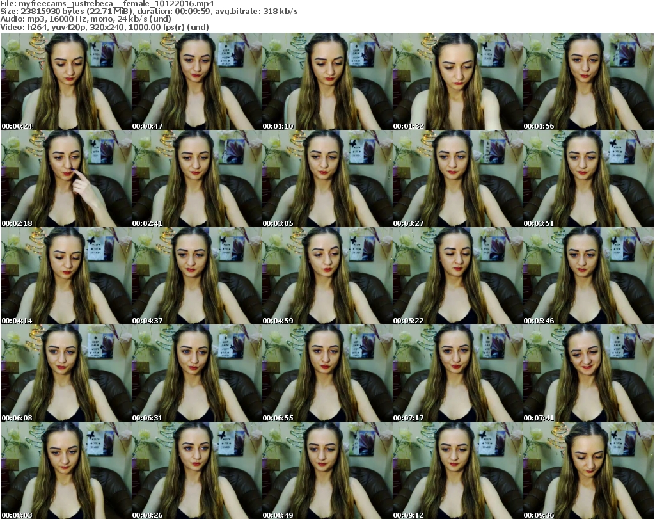
Task: Select the thumbnail frame at 00:04:37
Action: click(197, 276)
